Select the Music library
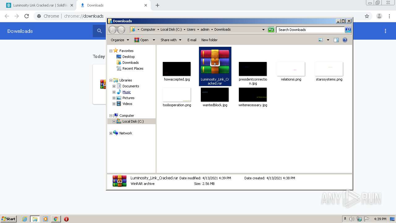 [x=127, y=92]
